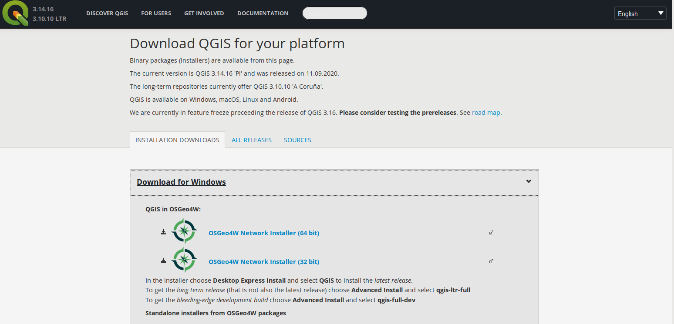
Task: Click the OSGeo4W compass logo for 32 bit
Action: 184,260
